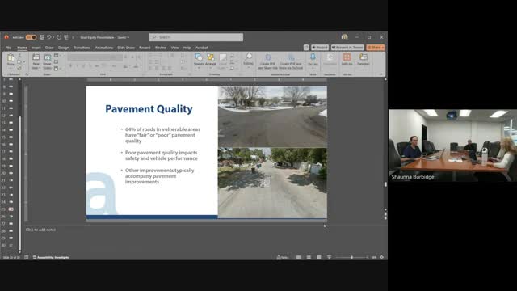Click bullet 'Other improvements typically accompany'
The image size is (517, 291).
(x=160, y=176)
